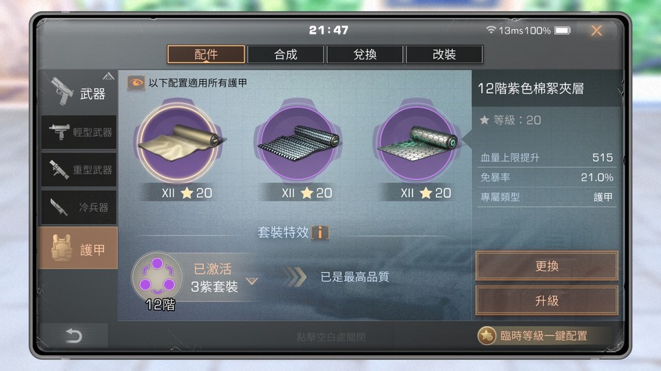Screen dimensions: 661x371
Task: Collapse the 武器 section arrow
Action: [x=108, y=76]
